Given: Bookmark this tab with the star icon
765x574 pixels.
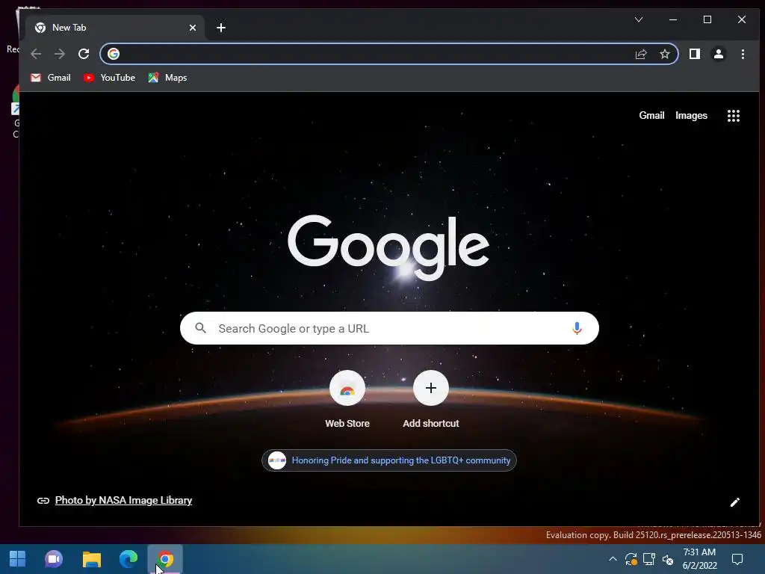Looking at the screenshot, I should (x=664, y=54).
